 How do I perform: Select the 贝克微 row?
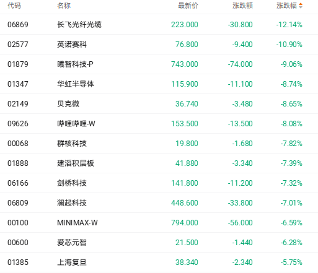pyautogui.click(x=159, y=104)
